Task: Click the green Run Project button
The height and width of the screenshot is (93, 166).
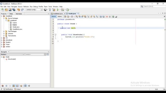Action: pos(58,10)
